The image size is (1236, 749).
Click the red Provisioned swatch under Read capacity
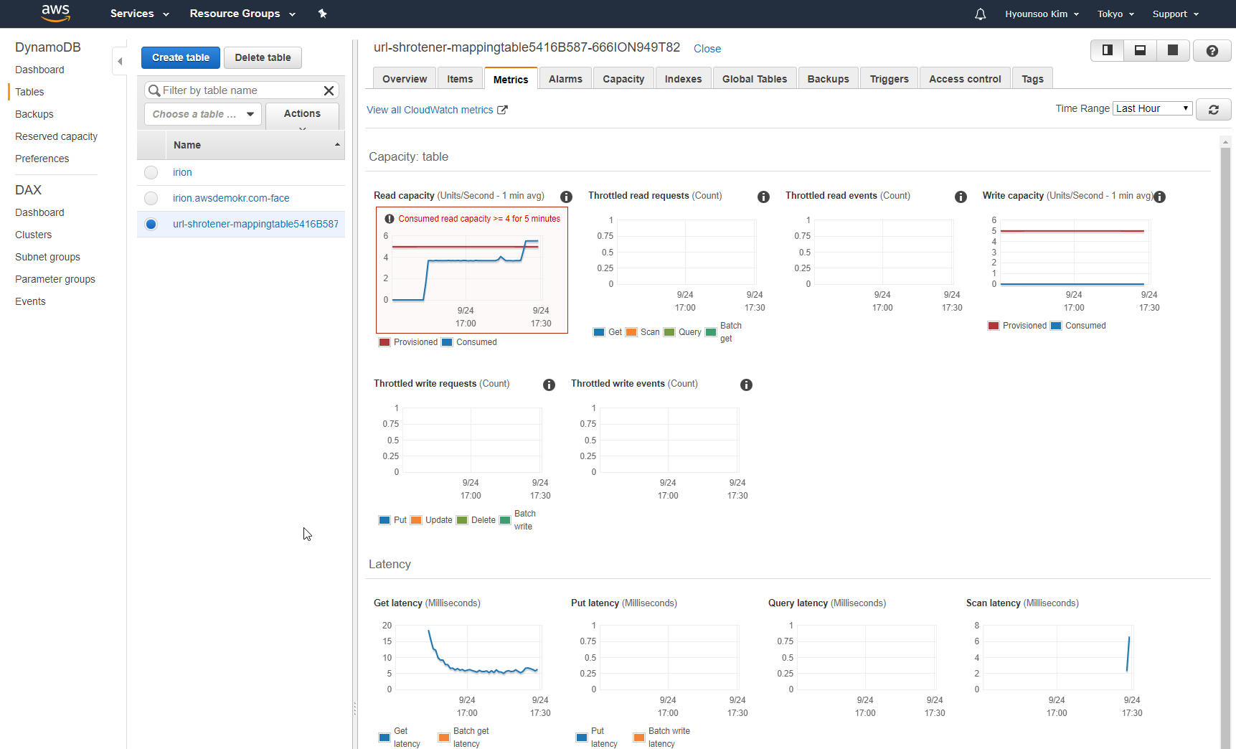click(385, 342)
